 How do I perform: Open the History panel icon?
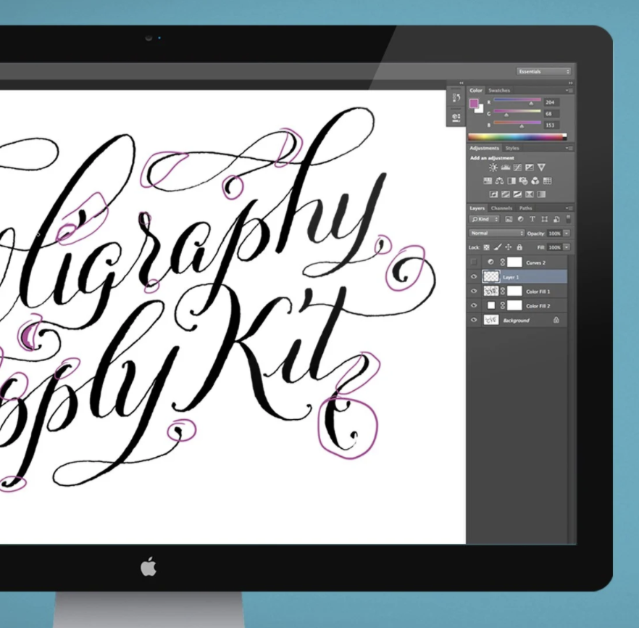pyautogui.click(x=456, y=98)
